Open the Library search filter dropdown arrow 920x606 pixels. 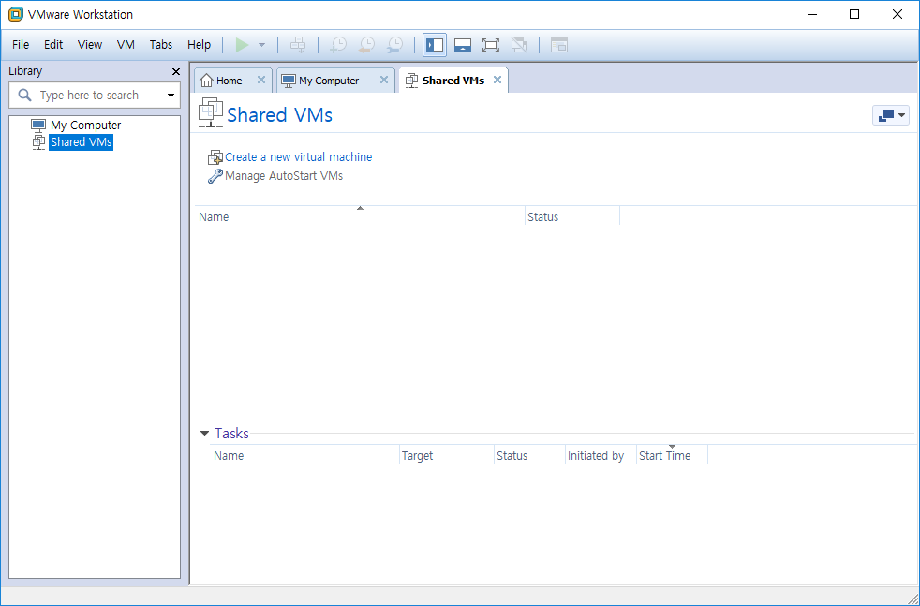[x=171, y=96]
